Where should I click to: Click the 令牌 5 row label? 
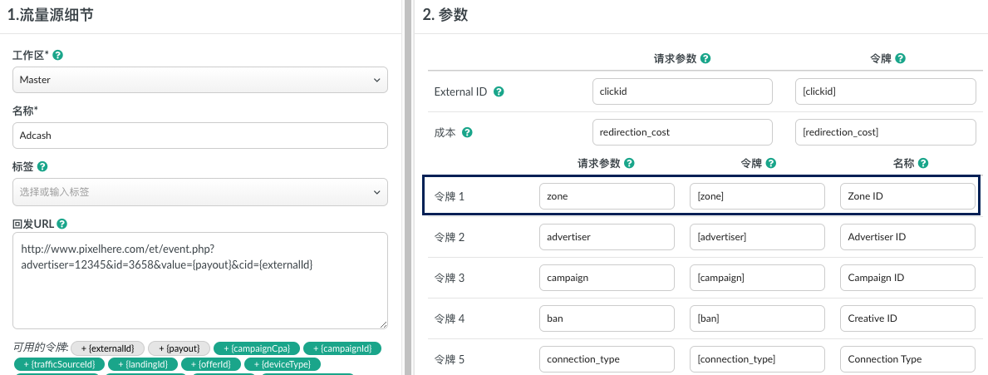coord(450,359)
